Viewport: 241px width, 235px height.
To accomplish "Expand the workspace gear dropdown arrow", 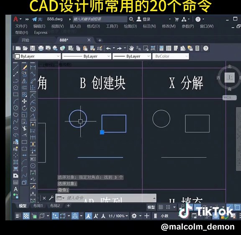I will pos(140,216).
